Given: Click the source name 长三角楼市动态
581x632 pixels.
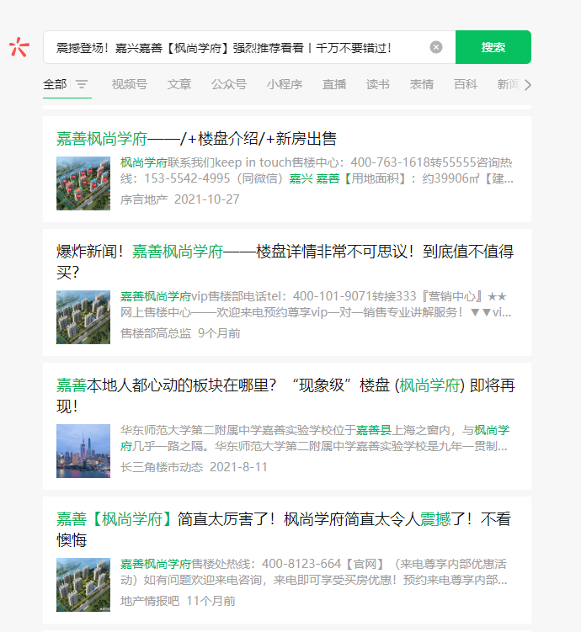Looking at the screenshot, I should point(162,467).
